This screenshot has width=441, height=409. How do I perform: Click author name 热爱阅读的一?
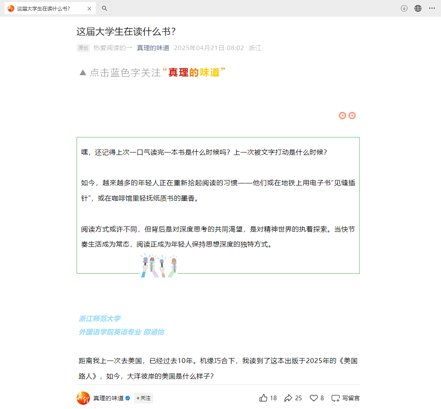[x=113, y=48]
